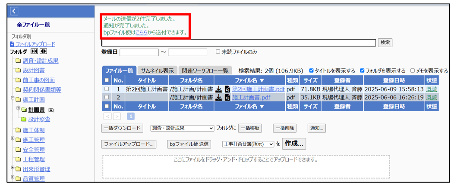Click the small icon beside 計画書 folder
The image size is (457, 187).
point(51,110)
